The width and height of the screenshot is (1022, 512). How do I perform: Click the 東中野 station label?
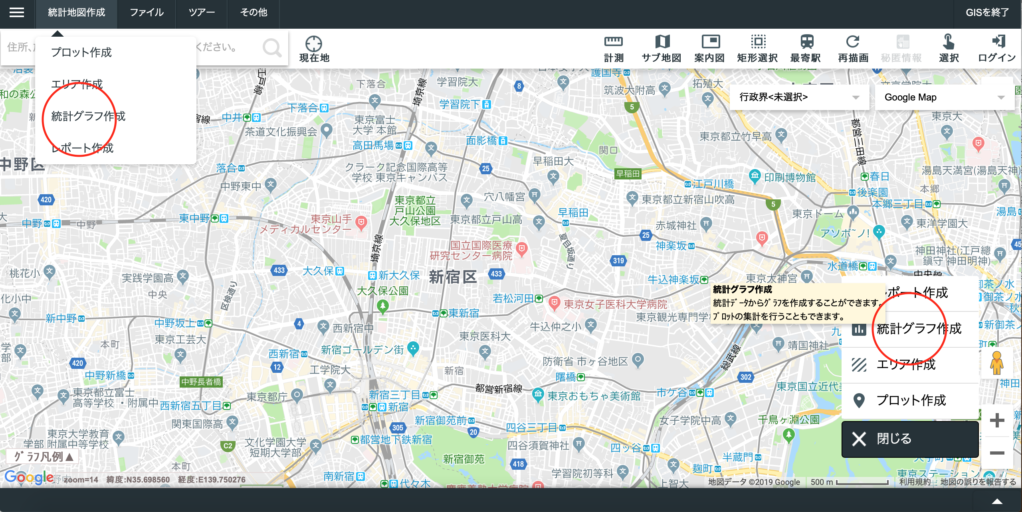tap(194, 218)
